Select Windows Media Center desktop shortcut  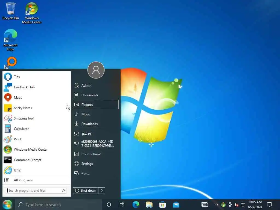click(x=32, y=13)
